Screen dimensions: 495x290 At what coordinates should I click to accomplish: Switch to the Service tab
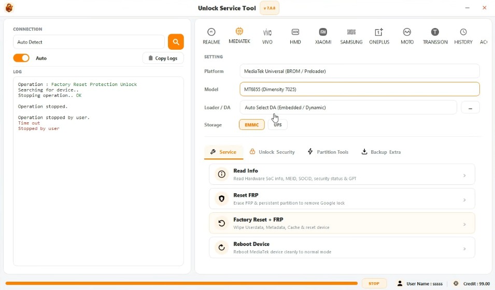pyautogui.click(x=223, y=152)
